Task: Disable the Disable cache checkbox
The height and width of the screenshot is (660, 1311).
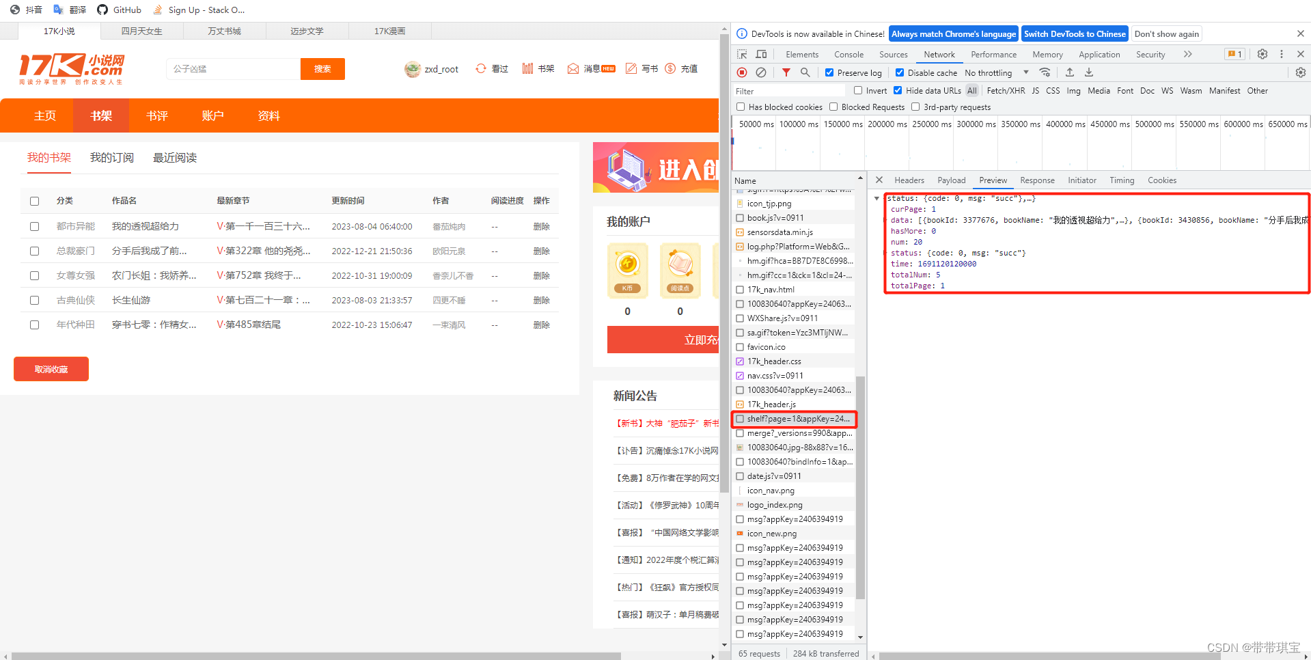Action: (900, 72)
